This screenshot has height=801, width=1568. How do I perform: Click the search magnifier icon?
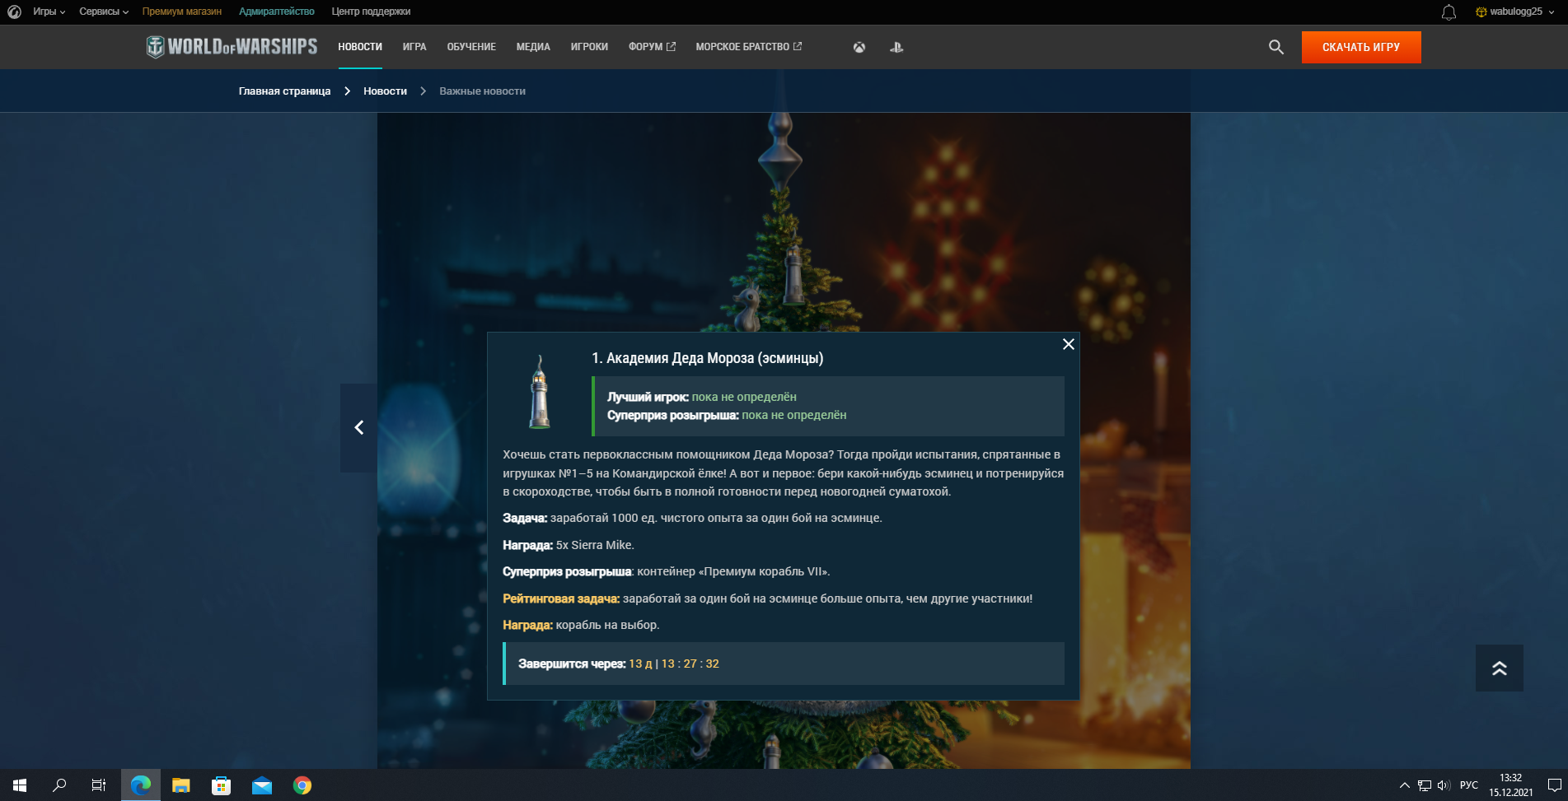tap(1276, 47)
